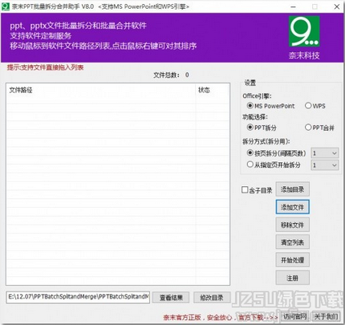Open the 关于我们 about button

326,317
